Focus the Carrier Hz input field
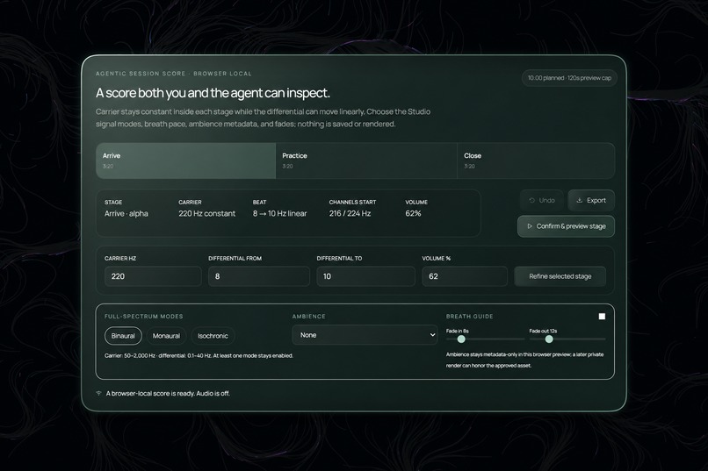Image resolution: width=708 pixels, height=471 pixels. coord(153,276)
